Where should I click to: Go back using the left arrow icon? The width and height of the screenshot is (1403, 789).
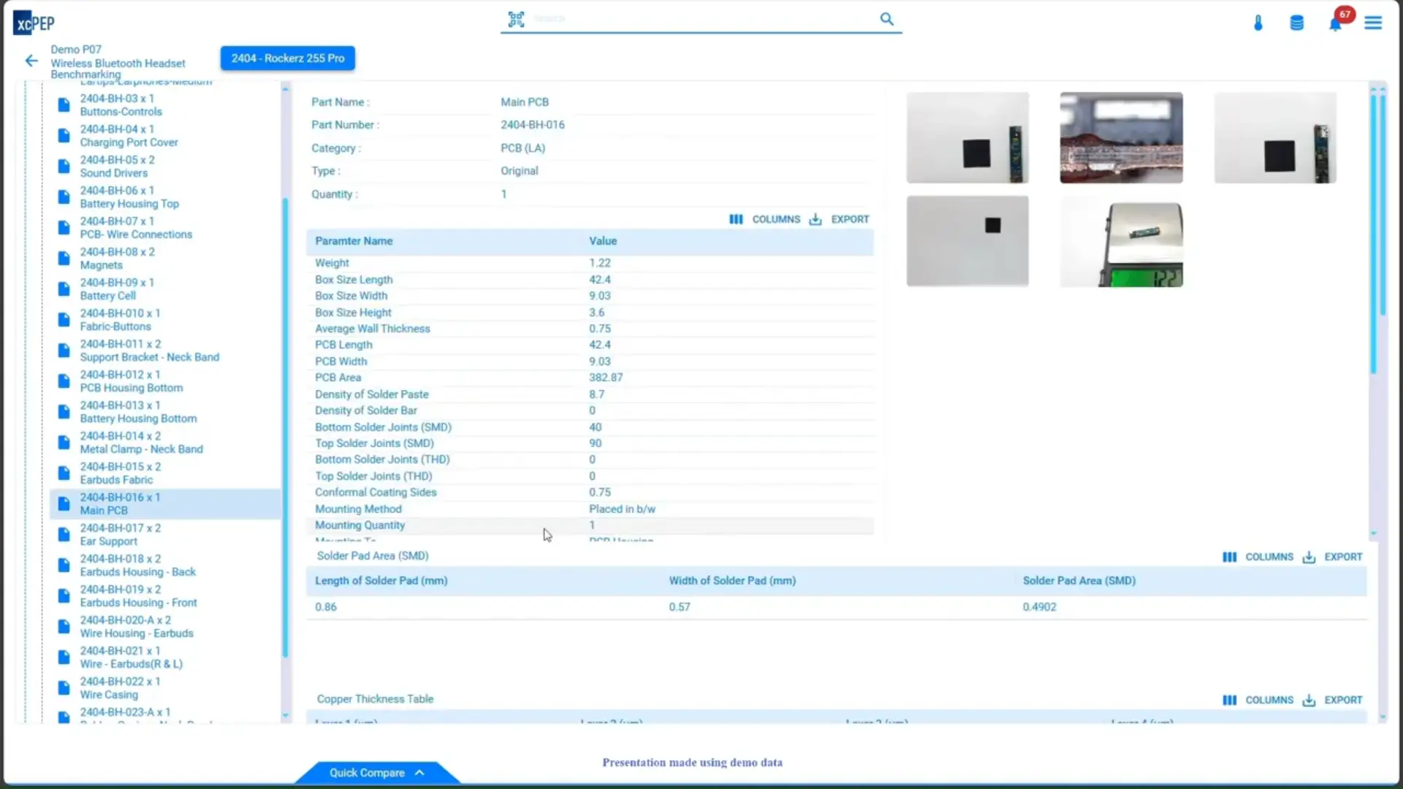(x=31, y=61)
